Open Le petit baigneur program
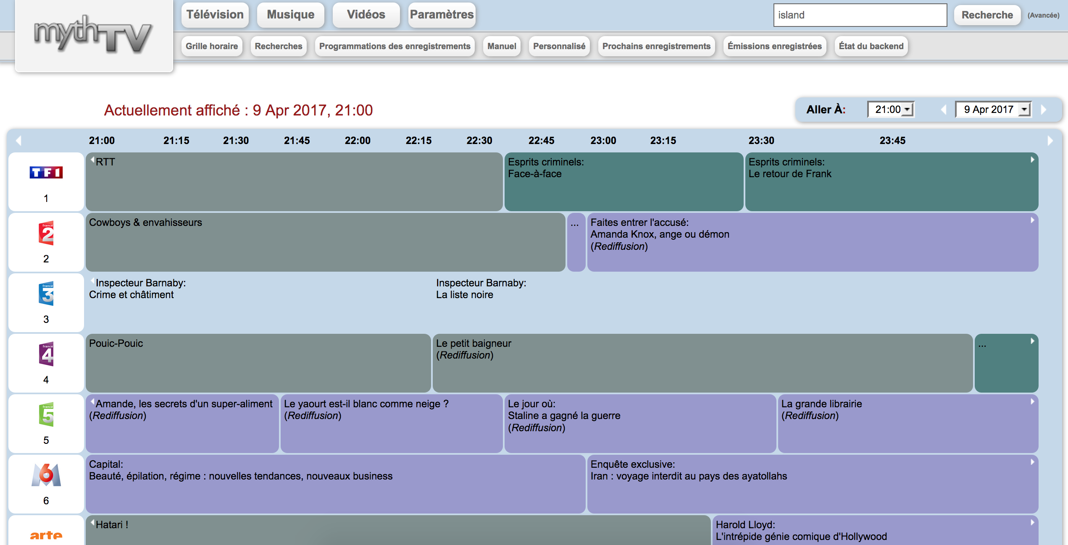The width and height of the screenshot is (1068, 545). pos(702,363)
